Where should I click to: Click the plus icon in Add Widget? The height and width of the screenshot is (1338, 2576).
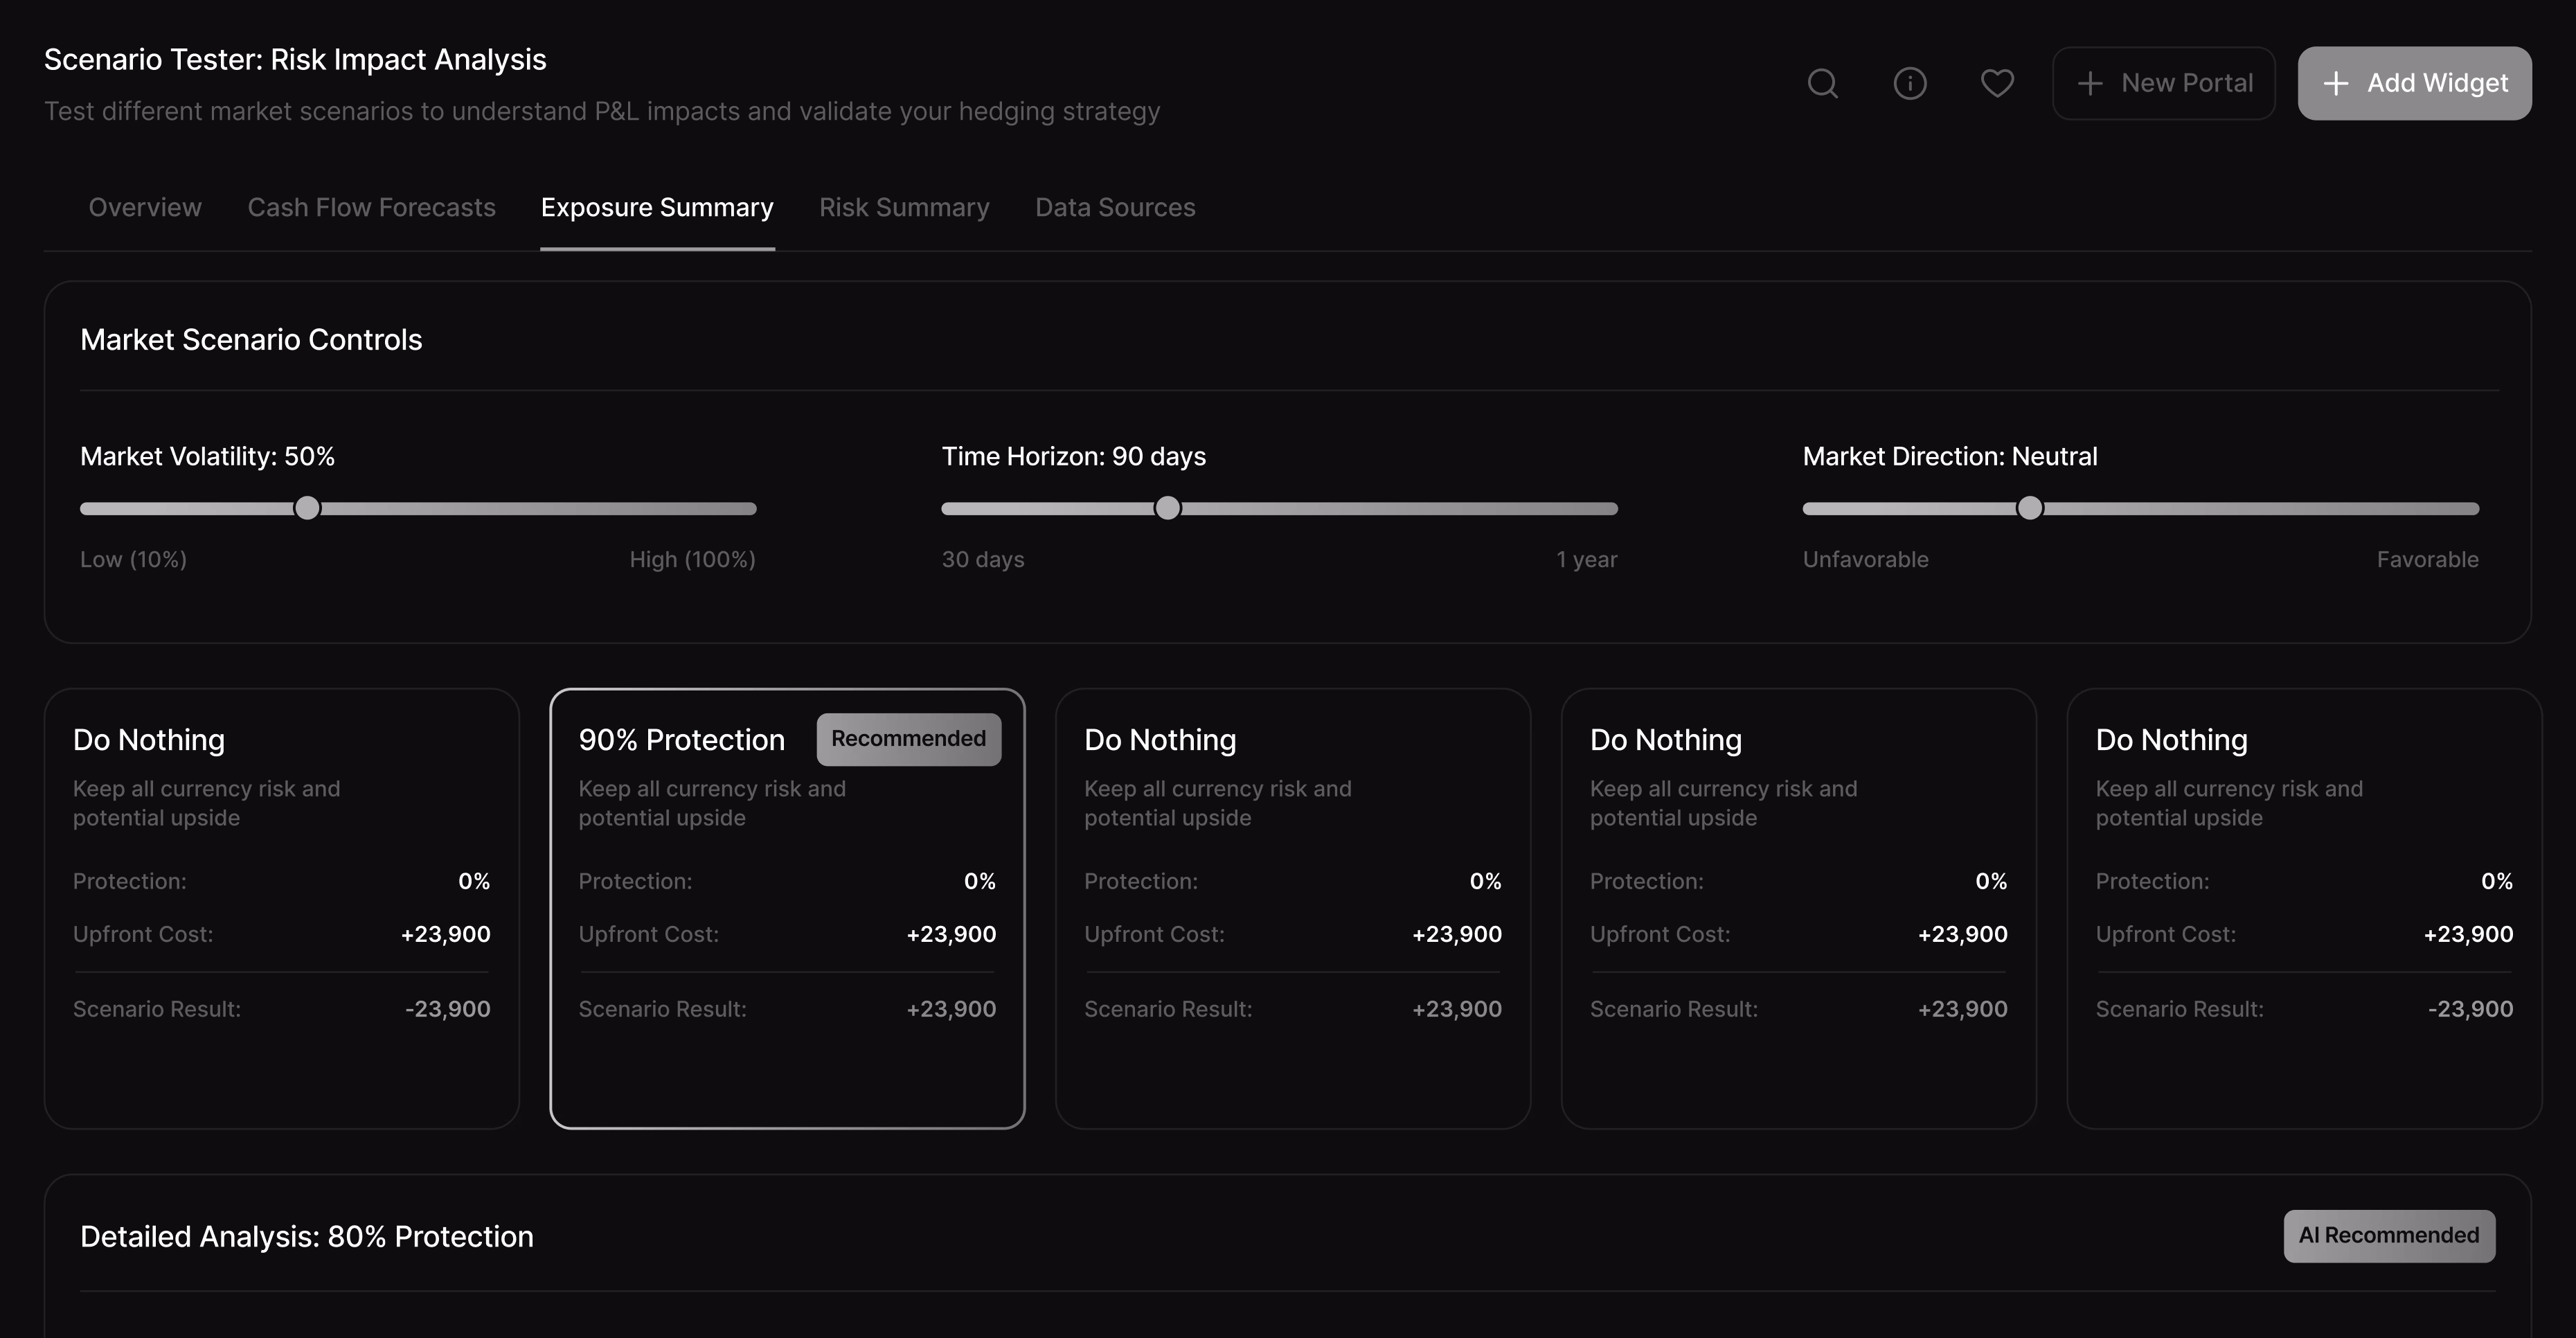coord(2336,83)
